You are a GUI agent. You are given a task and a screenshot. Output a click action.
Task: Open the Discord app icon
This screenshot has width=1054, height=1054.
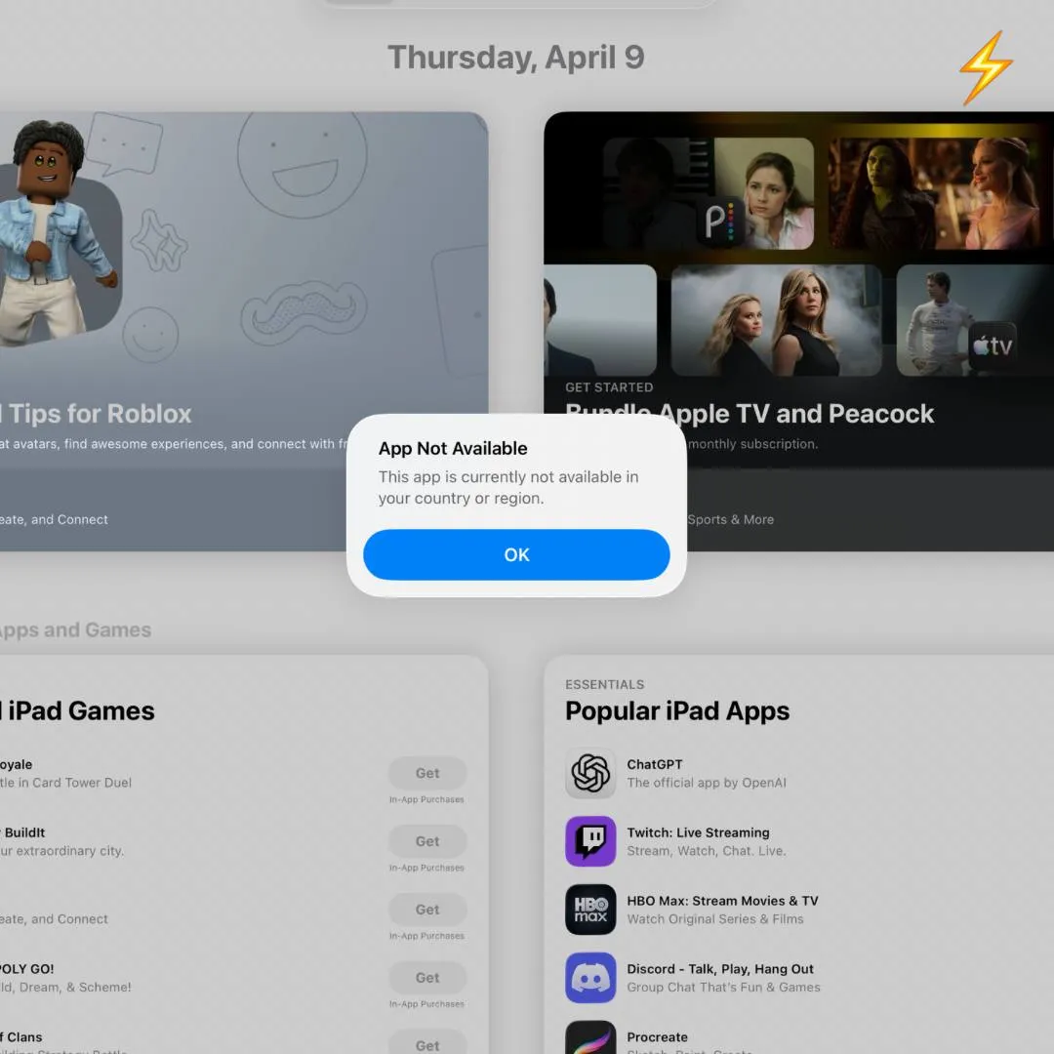point(590,977)
